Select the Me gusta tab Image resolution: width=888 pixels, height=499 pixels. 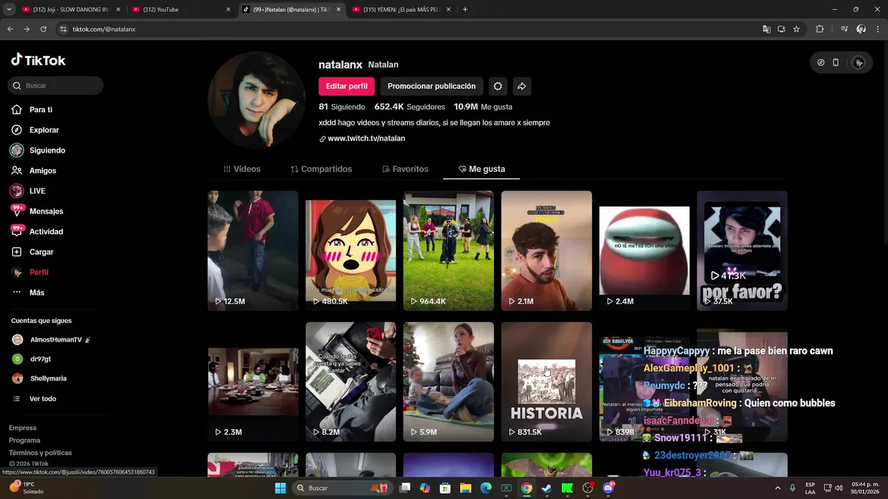[x=481, y=169]
